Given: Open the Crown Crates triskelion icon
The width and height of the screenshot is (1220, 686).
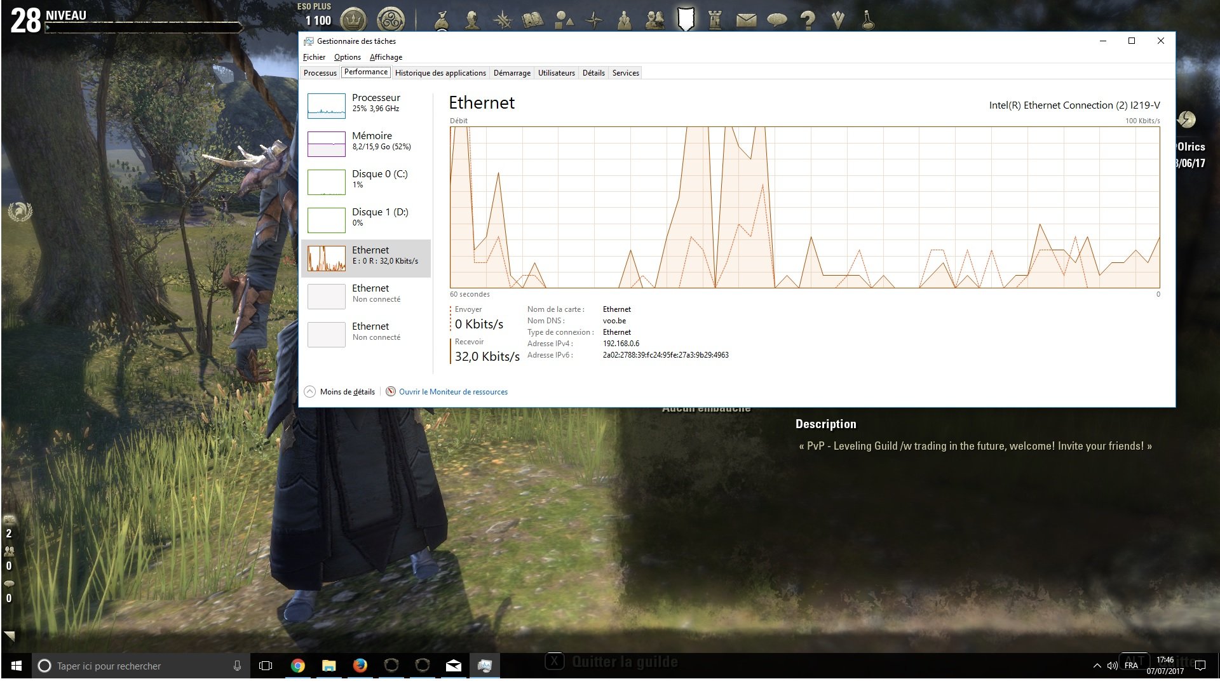Looking at the screenshot, I should 391,20.
